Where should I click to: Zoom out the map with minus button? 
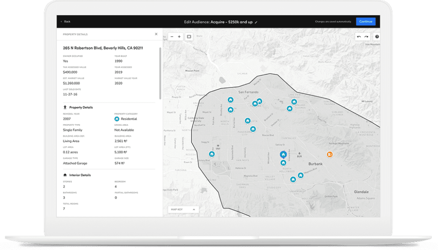pos(172,37)
